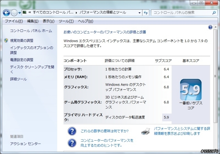The height and width of the screenshot is (154, 220).
Task: Click the サブスコア column header
Action: pyautogui.click(x=163, y=61)
